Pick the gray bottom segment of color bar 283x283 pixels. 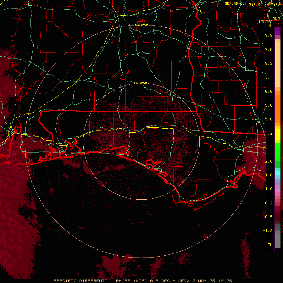(x=278, y=241)
